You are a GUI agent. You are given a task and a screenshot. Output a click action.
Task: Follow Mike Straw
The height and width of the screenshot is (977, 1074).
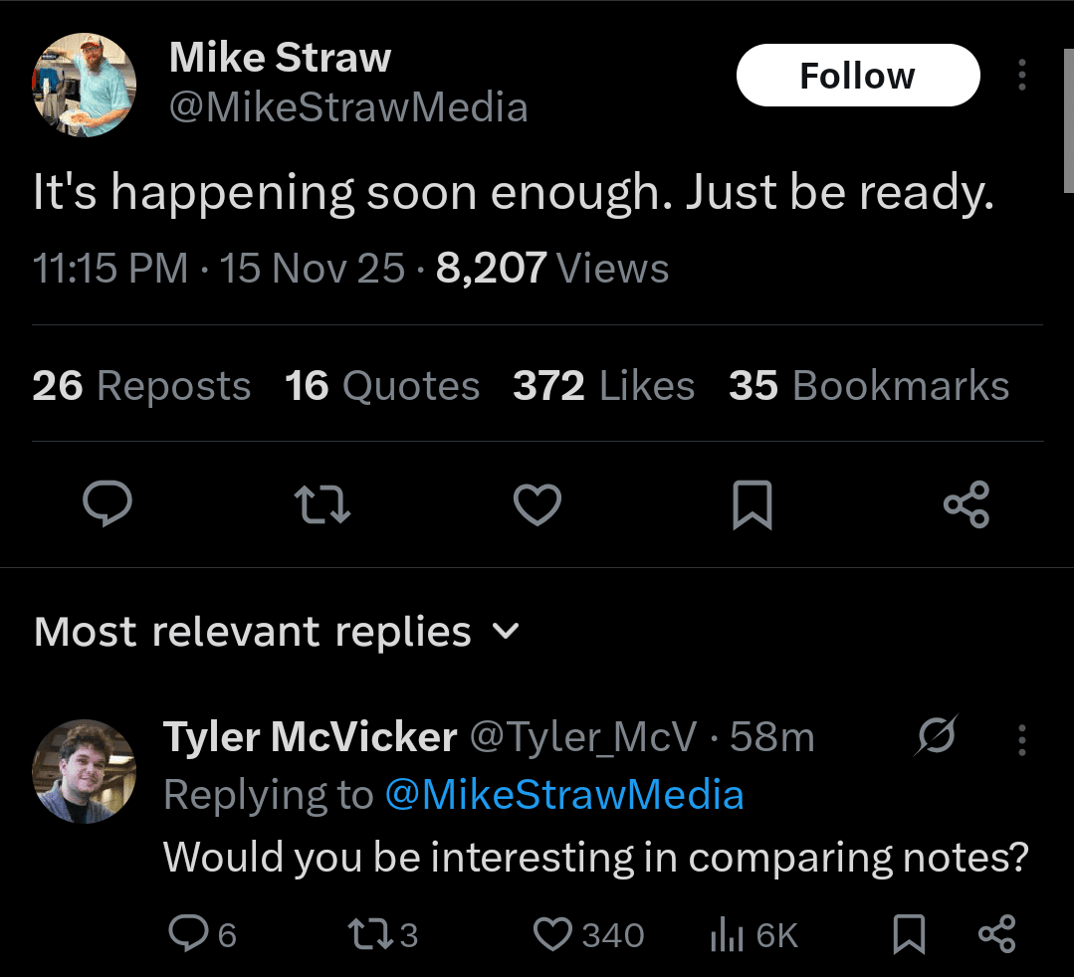[x=857, y=76]
